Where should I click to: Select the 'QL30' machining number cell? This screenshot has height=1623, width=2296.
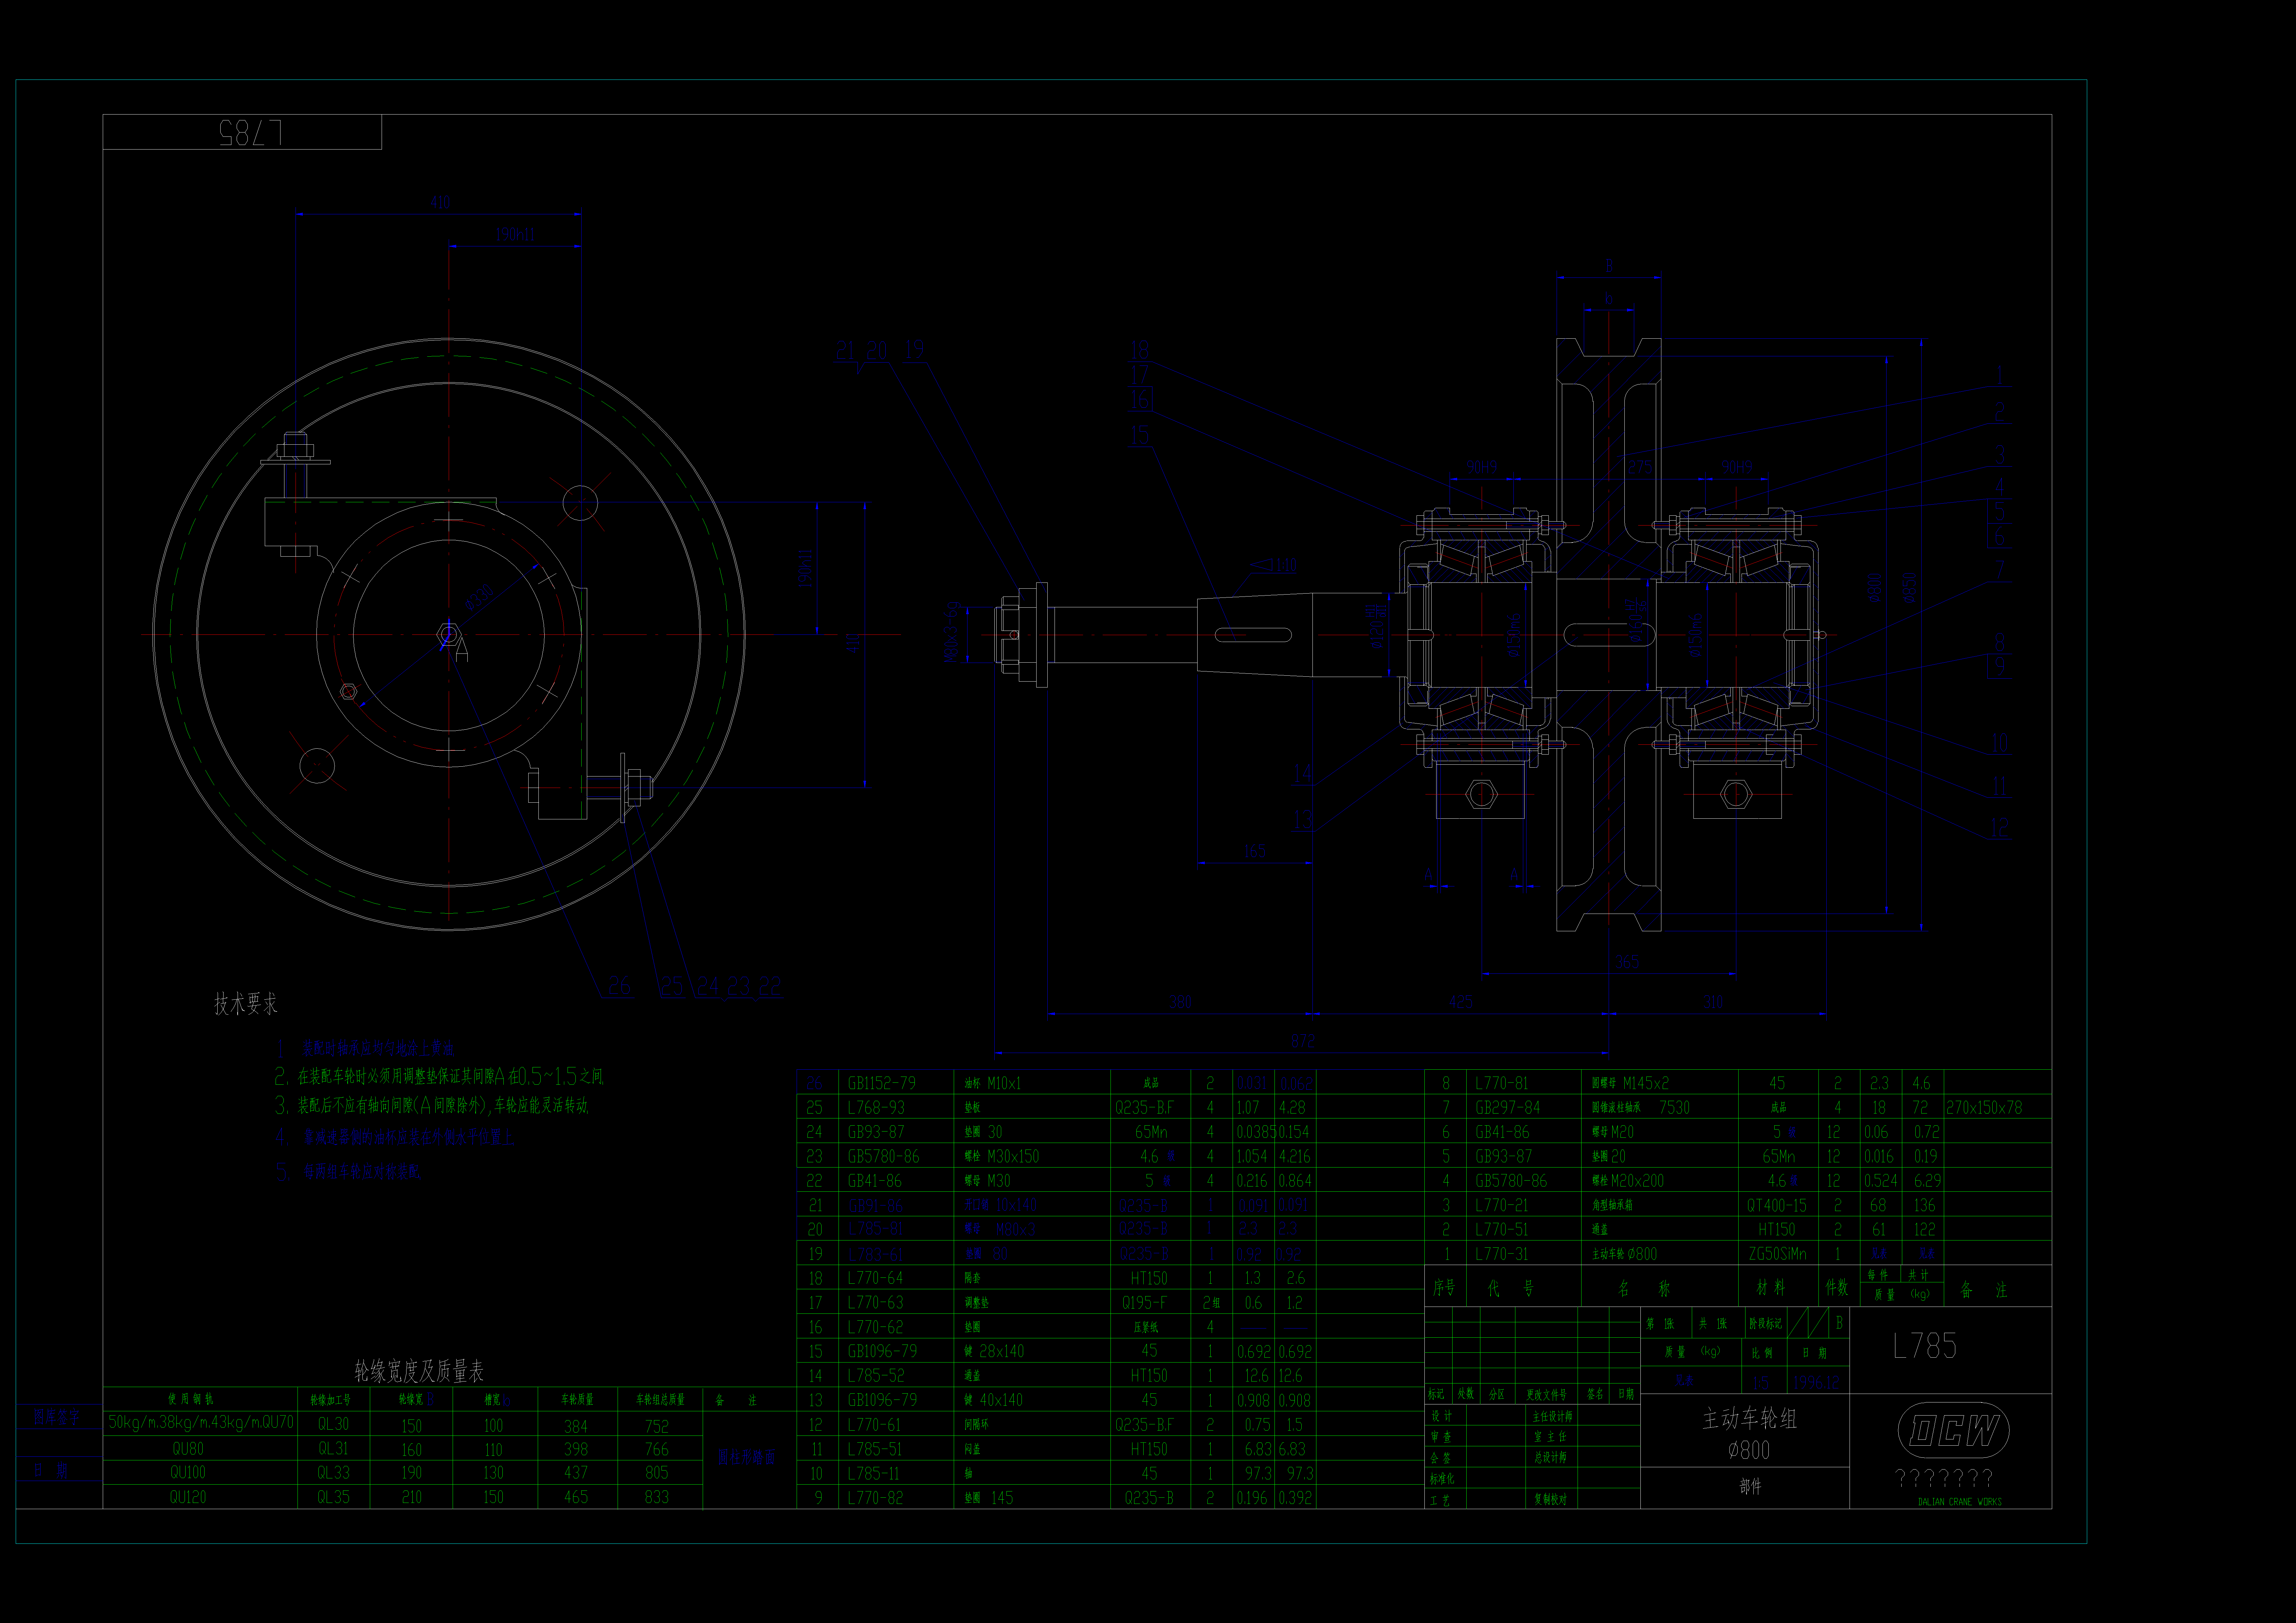(333, 1424)
